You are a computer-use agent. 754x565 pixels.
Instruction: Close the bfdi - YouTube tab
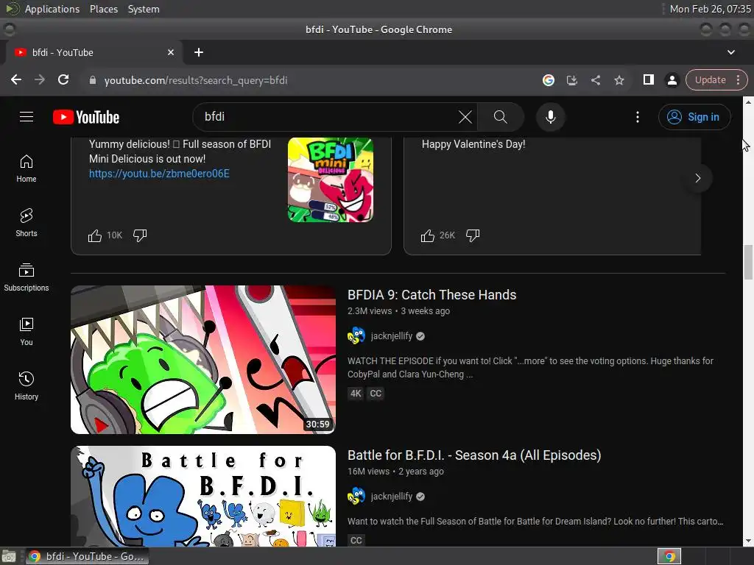tap(171, 52)
